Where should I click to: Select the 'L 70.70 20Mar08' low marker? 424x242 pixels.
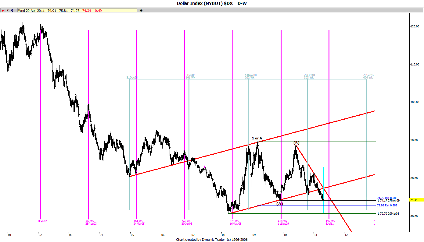(388, 213)
